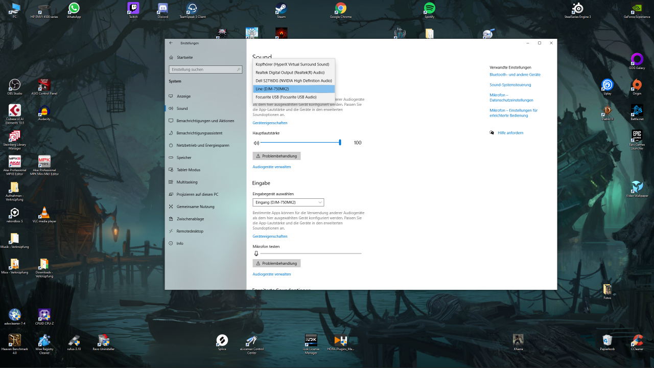
Task: Open Netzbetrieb und Energiesparen page
Action: pyautogui.click(x=205, y=145)
